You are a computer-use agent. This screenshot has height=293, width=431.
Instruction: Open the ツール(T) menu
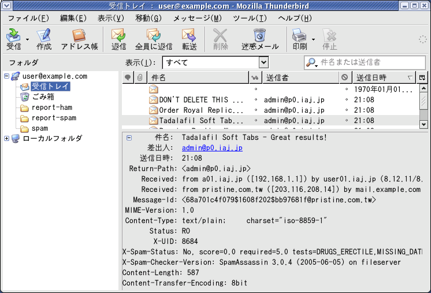[250, 18]
